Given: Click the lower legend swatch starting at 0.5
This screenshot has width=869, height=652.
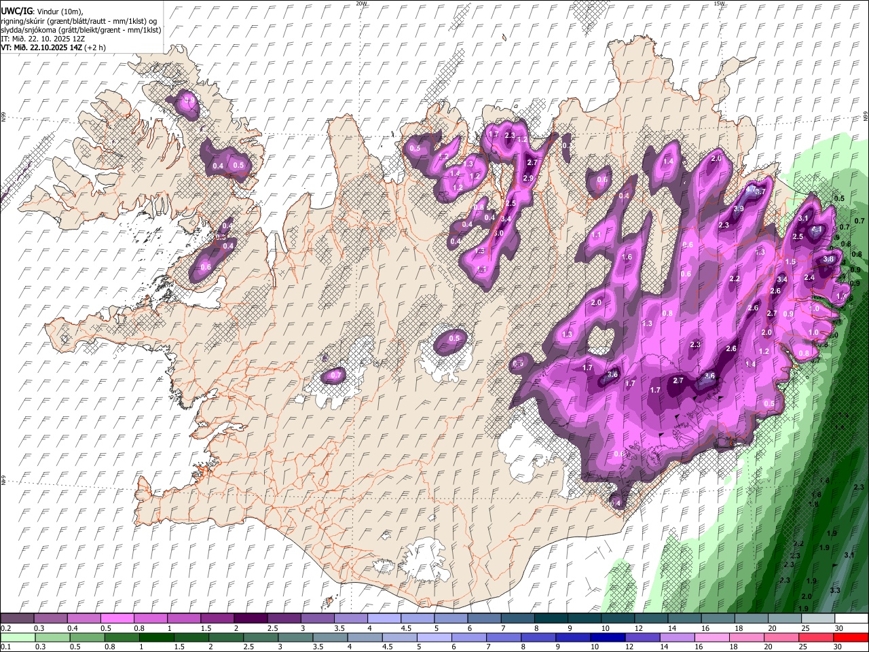Looking at the screenshot, I should (x=87, y=637).
